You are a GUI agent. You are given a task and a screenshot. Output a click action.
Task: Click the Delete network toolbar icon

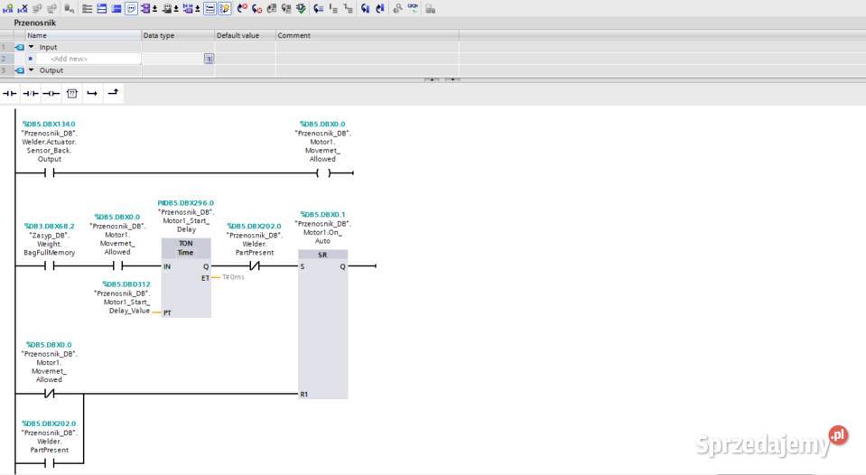coord(23,8)
